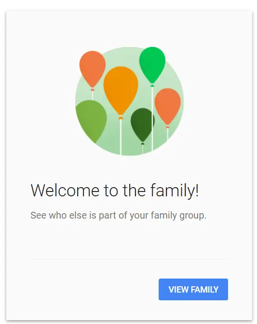Screen dimensions: 257x324
Task: Click the small dark green balloon
Action: 142,124
